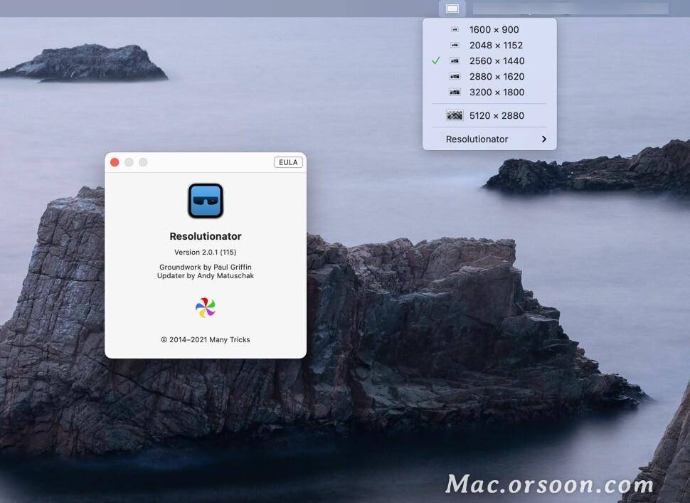
Task: Click the small display icon beside 1600 × 900
Action: (455, 29)
